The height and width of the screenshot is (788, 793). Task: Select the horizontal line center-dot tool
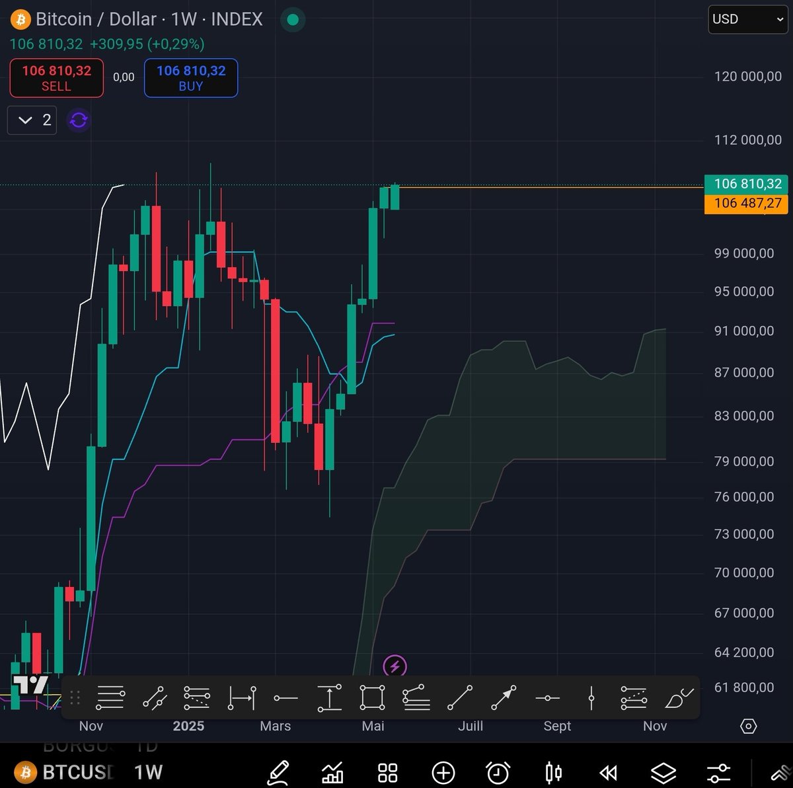coord(548,697)
